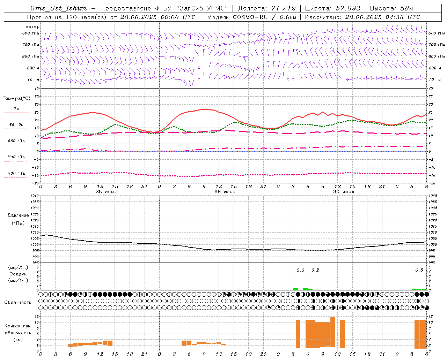
Task: Click the 30 июня date label
Action: coord(344,192)
